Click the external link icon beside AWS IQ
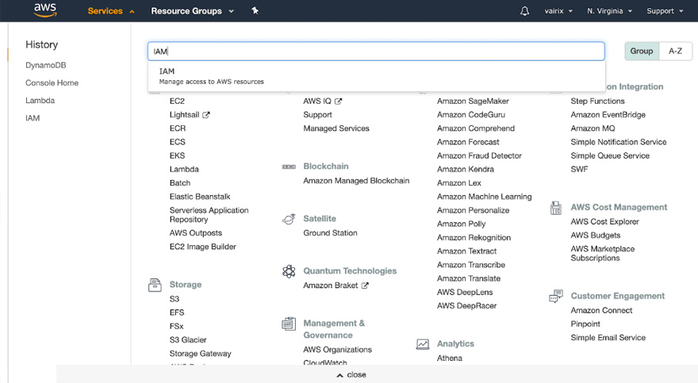This screenshot has width=698, height=383. [339, 101]
